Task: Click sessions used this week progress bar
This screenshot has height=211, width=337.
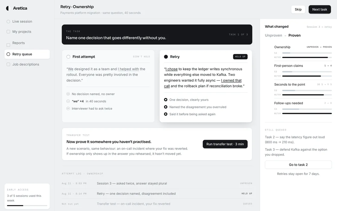Action: (x=27, y=206)
